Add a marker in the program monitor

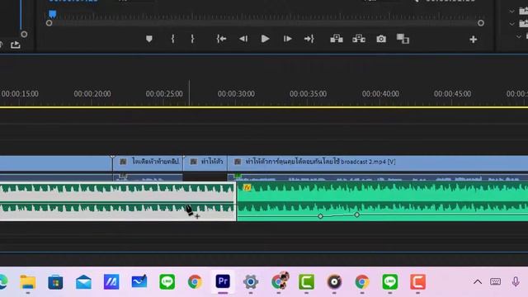coord(149,39)
